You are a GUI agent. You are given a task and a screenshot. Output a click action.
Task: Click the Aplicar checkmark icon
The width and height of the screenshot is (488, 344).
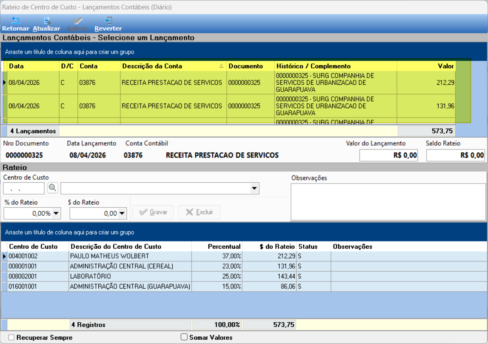(x=77, y=21)
